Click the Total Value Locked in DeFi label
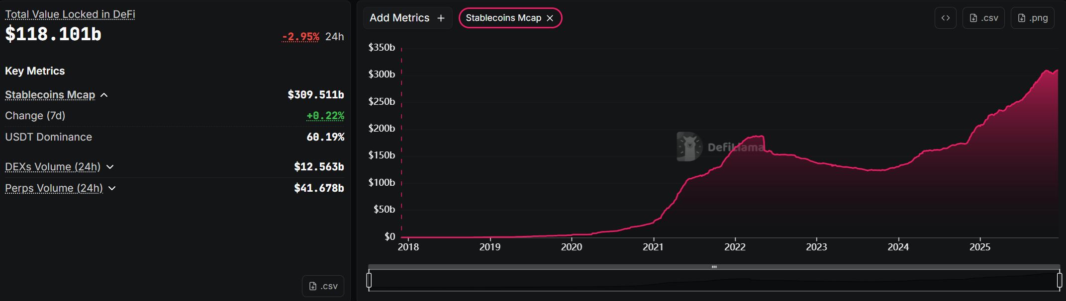Screen dimensions: 1066x301 pos(70,14)
